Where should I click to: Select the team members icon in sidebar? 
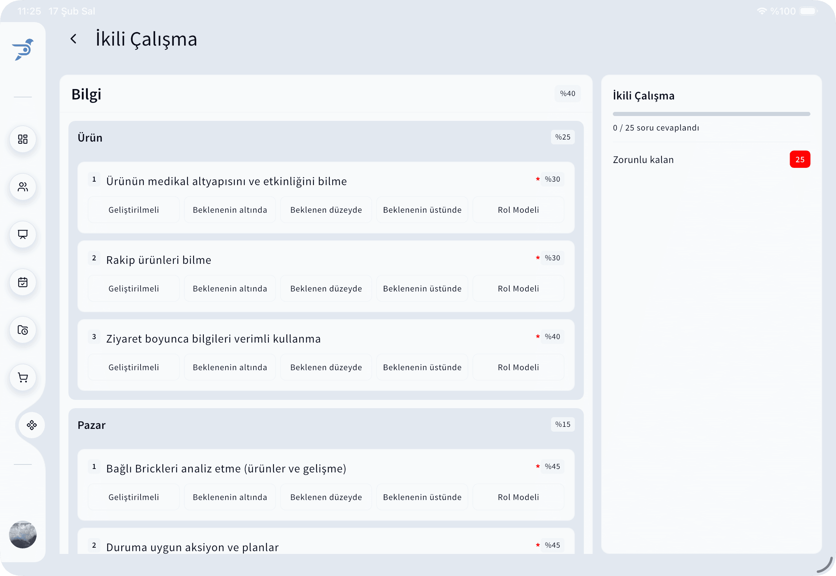tap(22, 187)
